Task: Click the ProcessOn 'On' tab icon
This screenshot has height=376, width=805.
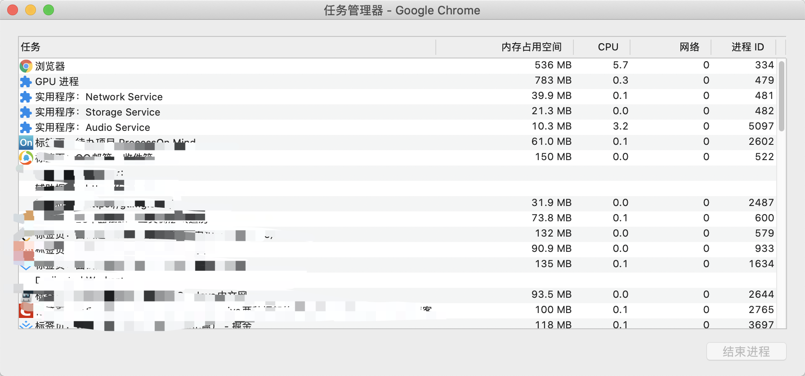Action: (26, 143)
